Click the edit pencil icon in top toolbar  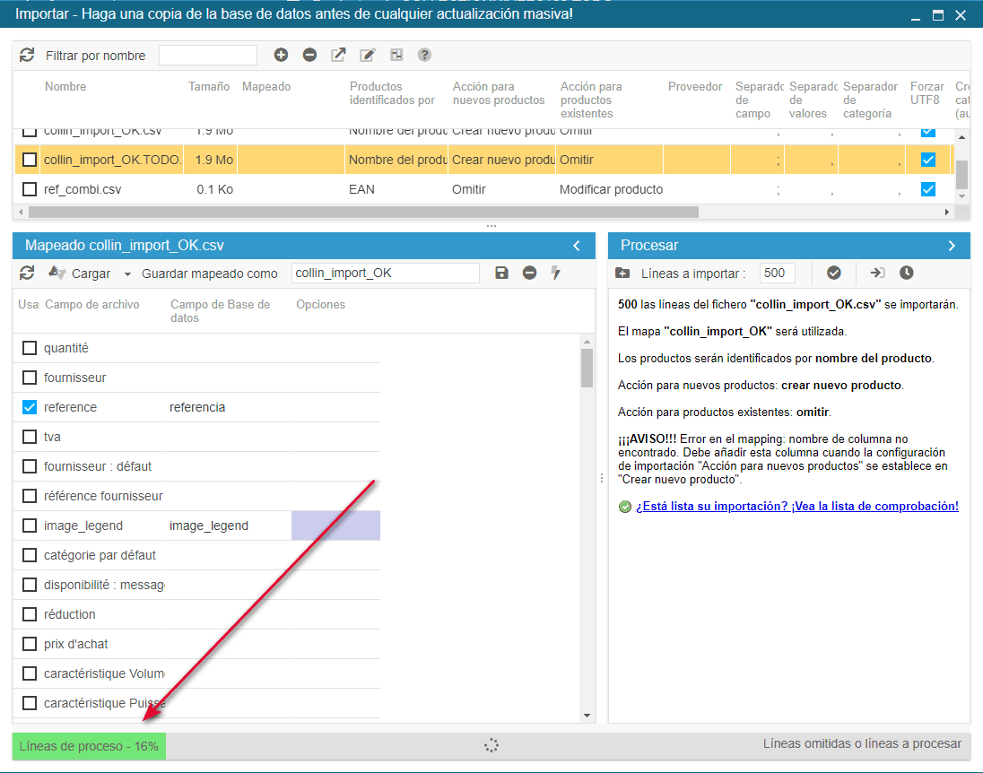tap(367, 55)
